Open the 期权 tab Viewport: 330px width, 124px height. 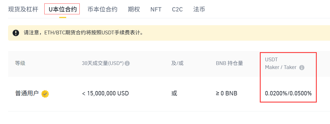[134, 9]
